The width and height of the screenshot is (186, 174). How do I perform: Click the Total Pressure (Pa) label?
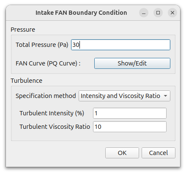tap(42, 45)
